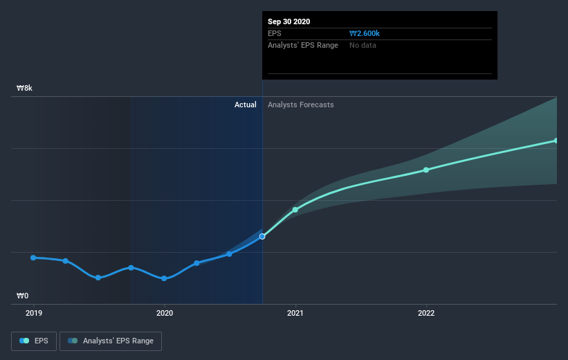The height and width of the screenshot is (360, 568).
Task: Click the tooltip 'Analysts' EPS Range' row label
Action: pyautogui.click(x=303, y=45)
